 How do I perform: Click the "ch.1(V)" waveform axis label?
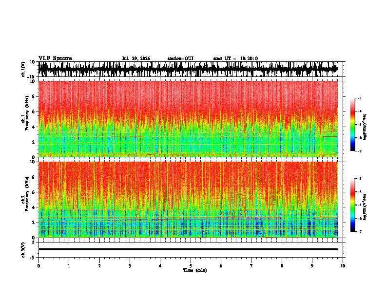pyautogui.click(x=23, y=69)
